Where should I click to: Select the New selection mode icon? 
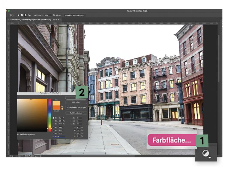click(18, 15)
